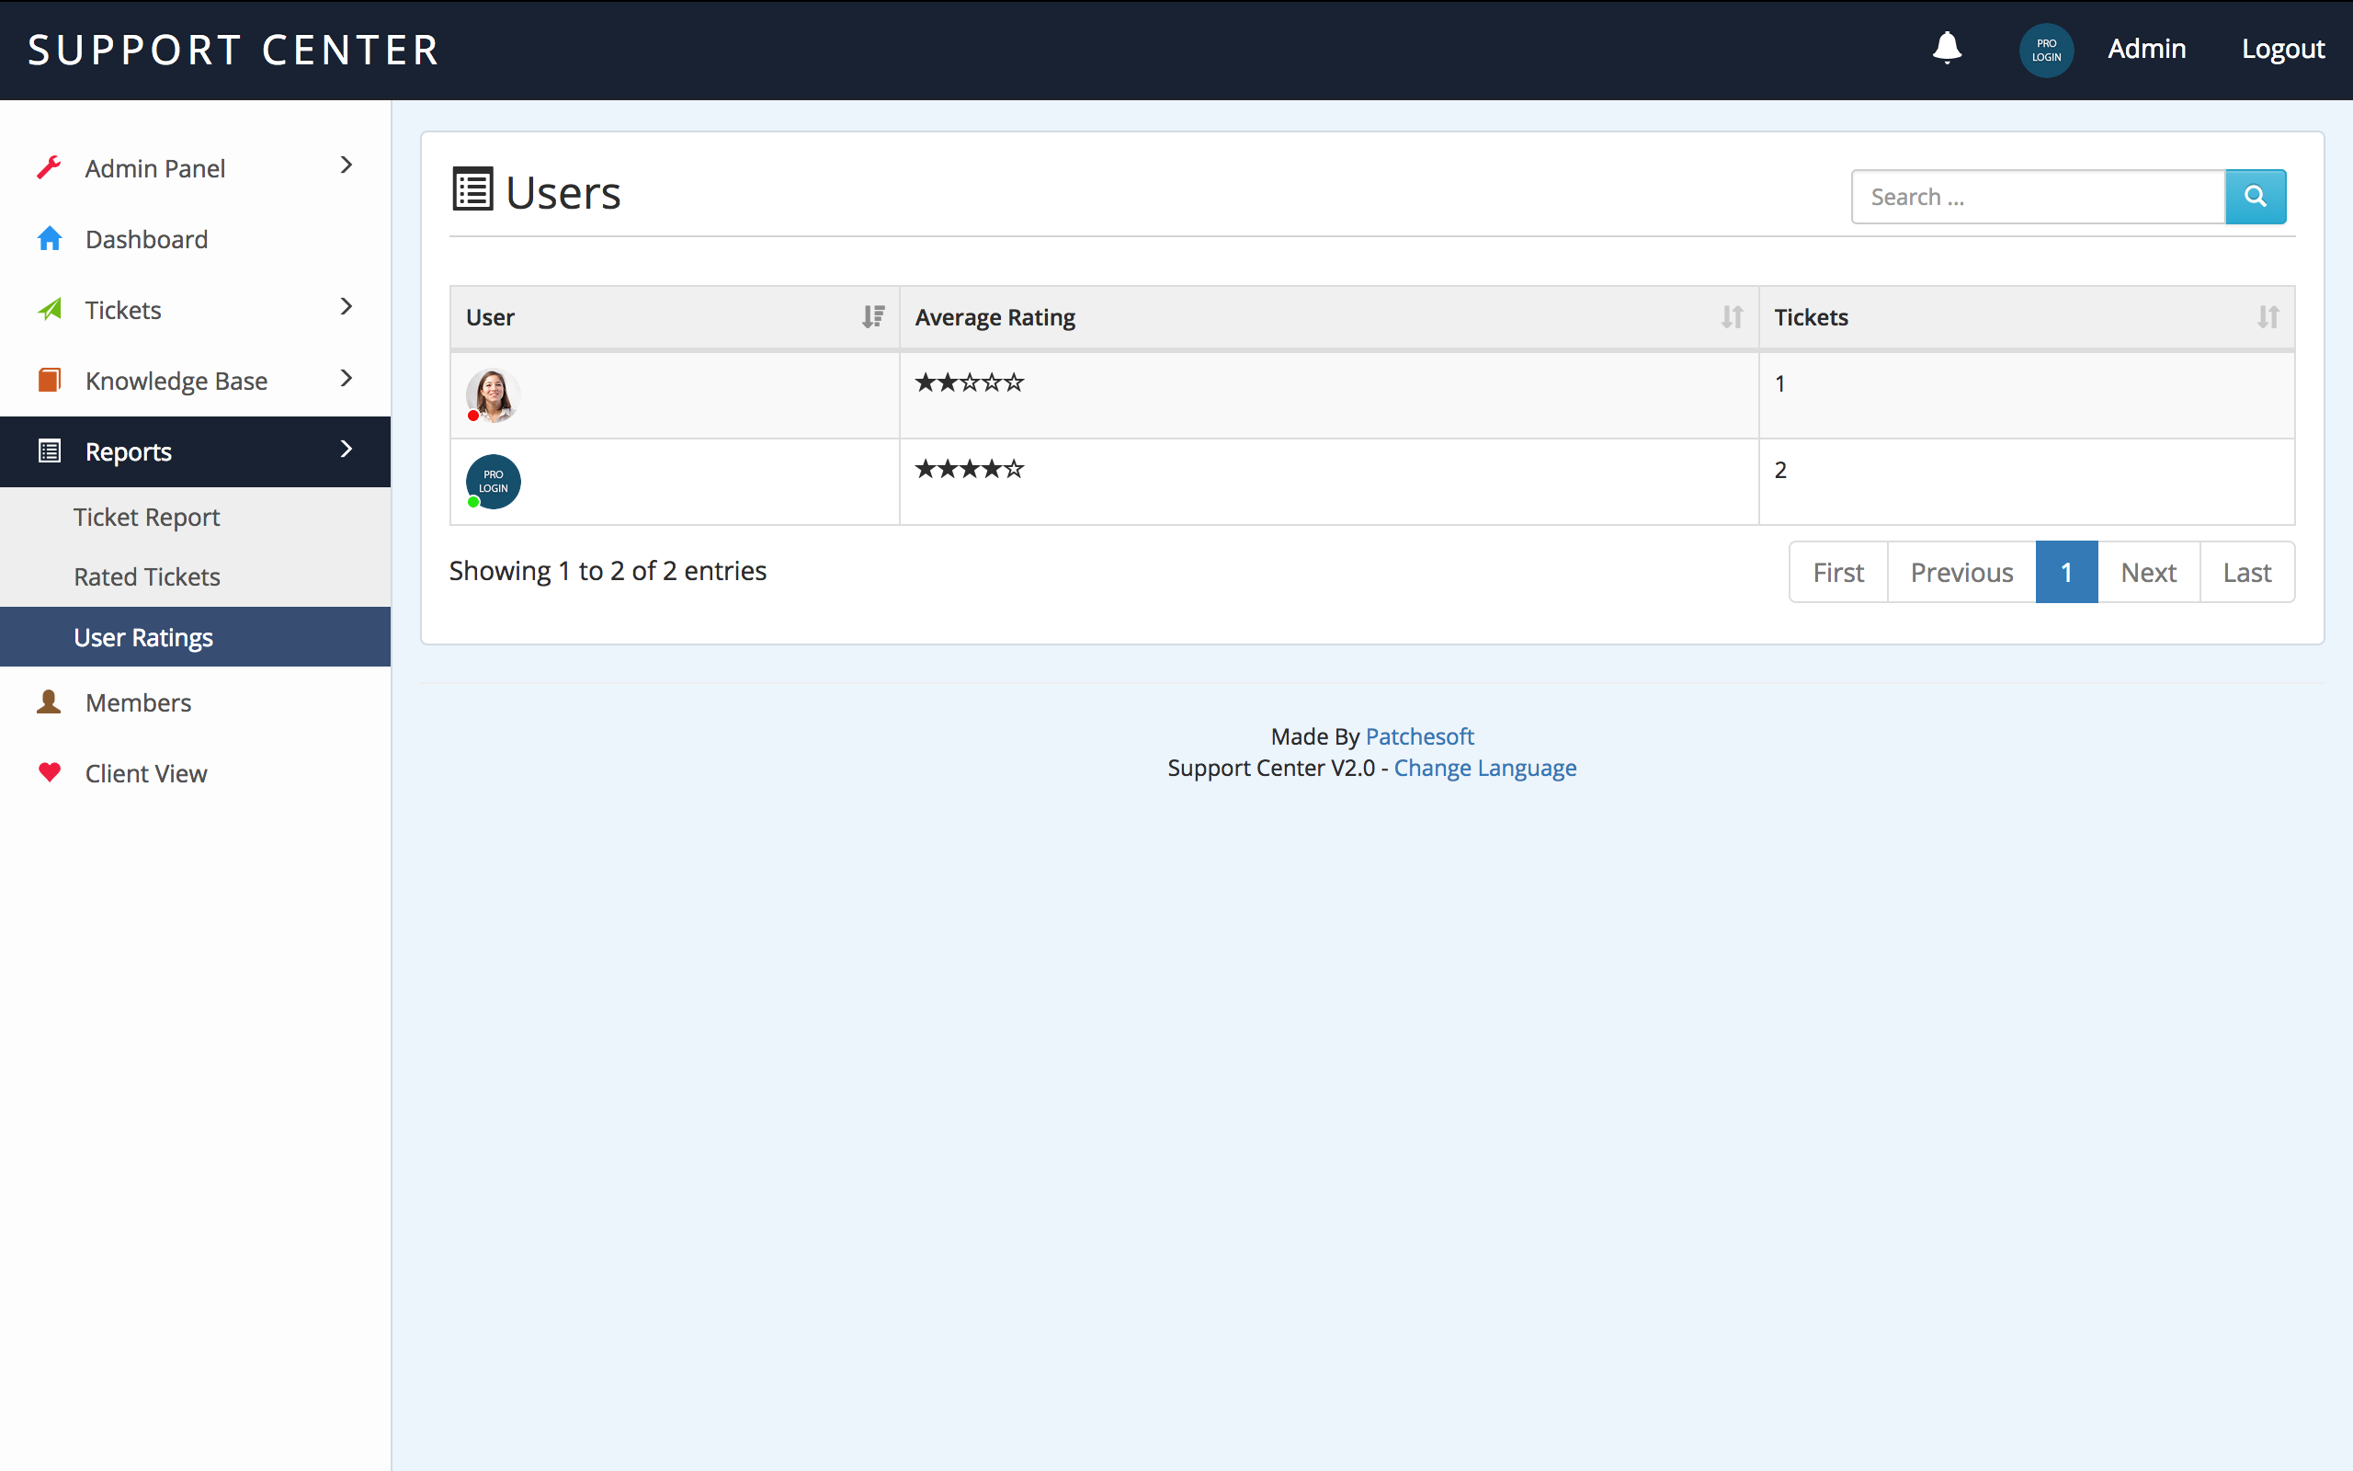2353x1471 pixels.
Task: Click the notification bell icon
Action: point(1947,48)
